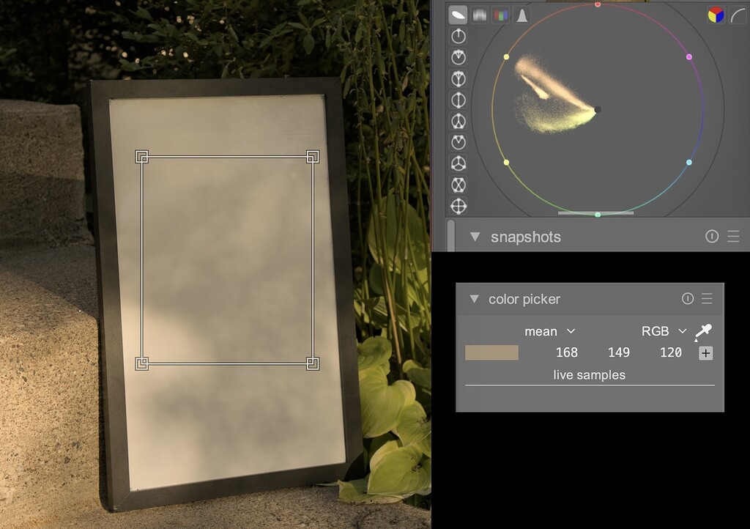
Task: Open the RGB color space dropdown
Action: pos(661,331)
